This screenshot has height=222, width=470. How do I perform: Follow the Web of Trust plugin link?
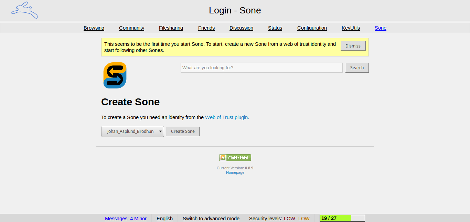tap(226, 117)
